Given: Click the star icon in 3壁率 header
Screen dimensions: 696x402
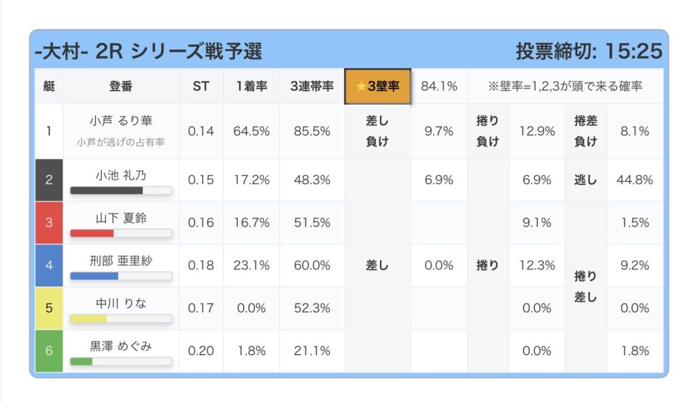Looking at the screenshot, I should 361,86.
